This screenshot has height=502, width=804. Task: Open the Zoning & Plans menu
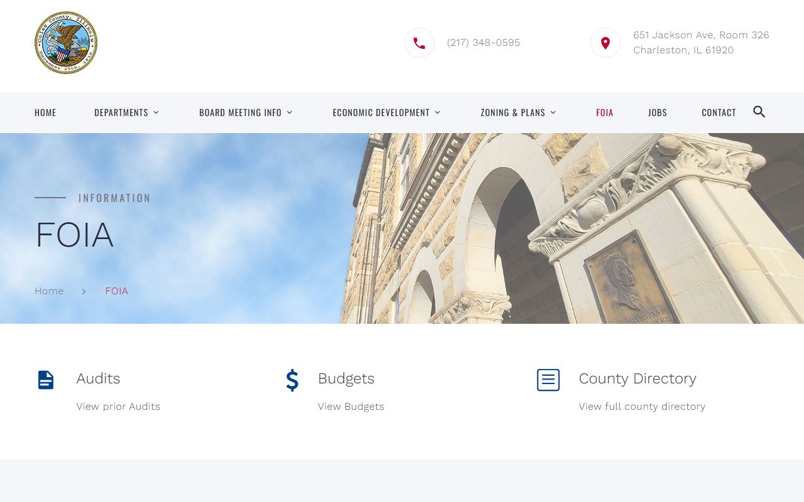coord(513,112)
